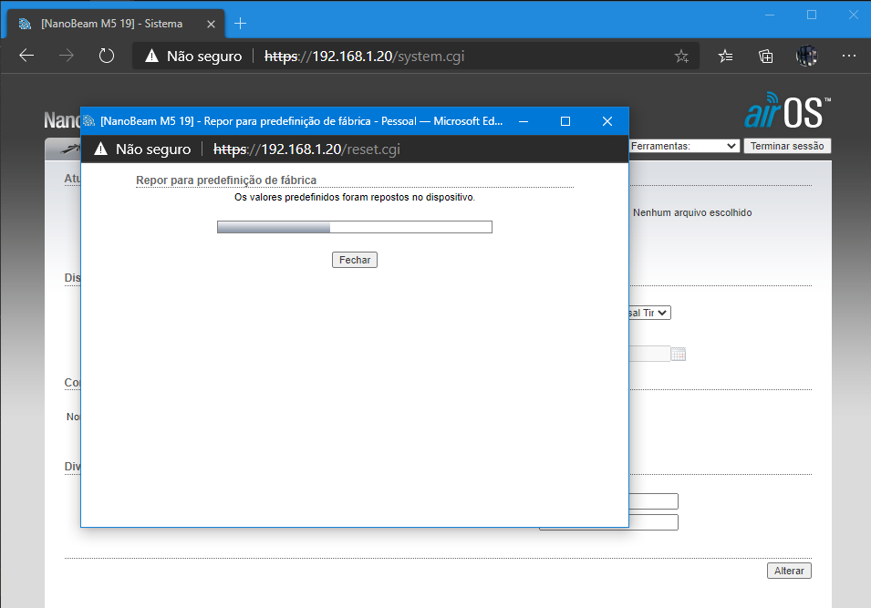
Task: Open the Edge settings and more menu
Action: [x=849, y=56]
